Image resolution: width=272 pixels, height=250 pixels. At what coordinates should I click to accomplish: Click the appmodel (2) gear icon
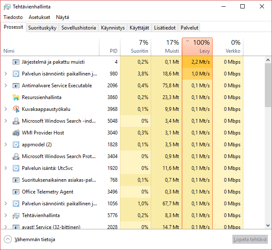point(16,145)
